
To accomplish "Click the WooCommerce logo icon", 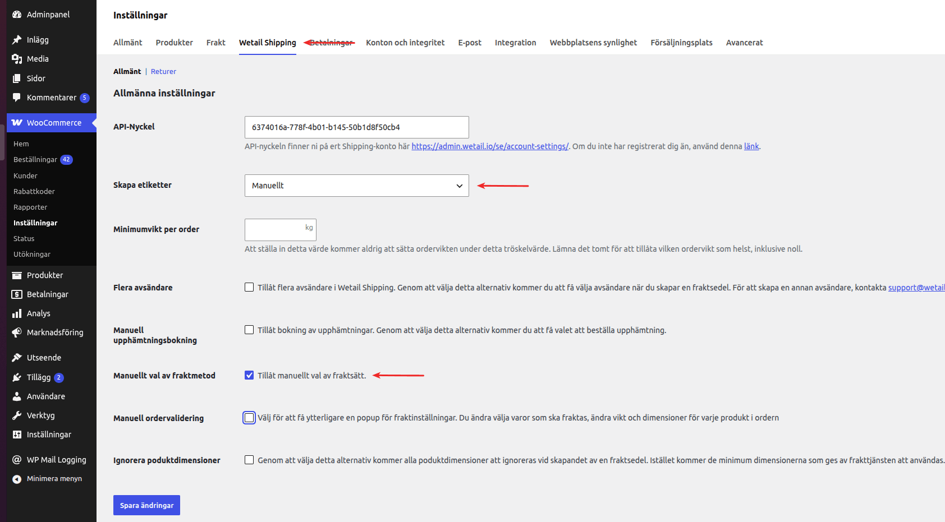I will (x=17, y=123).
